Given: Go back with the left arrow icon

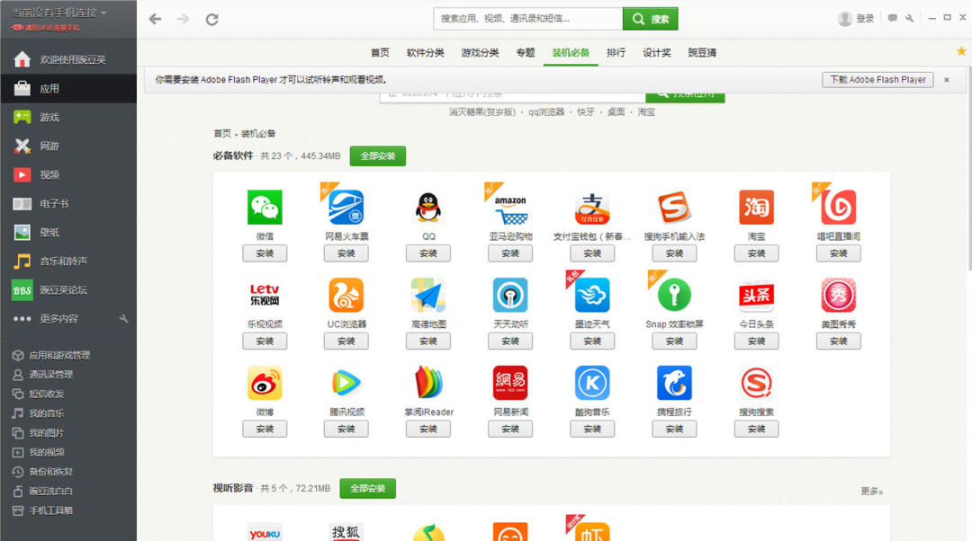Looking at the screenshot, I should coord(155,19).
